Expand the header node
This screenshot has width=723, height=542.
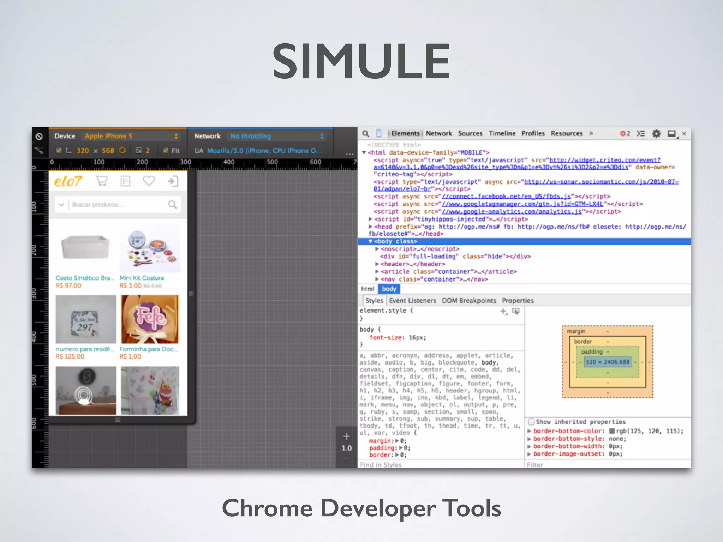[377, 264]
